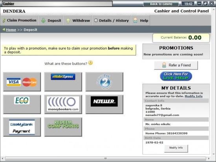Choose eWalletXpress deposit option
The image size is (216, 162).
[63, 82]
